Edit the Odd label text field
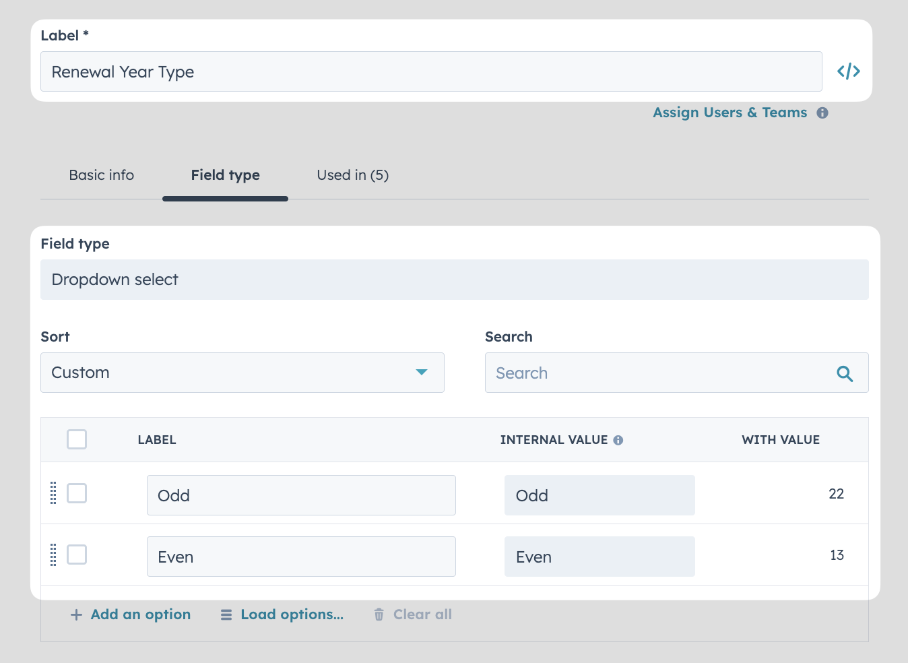This screenshot has height=663, width=908. (x=301, y=495)
